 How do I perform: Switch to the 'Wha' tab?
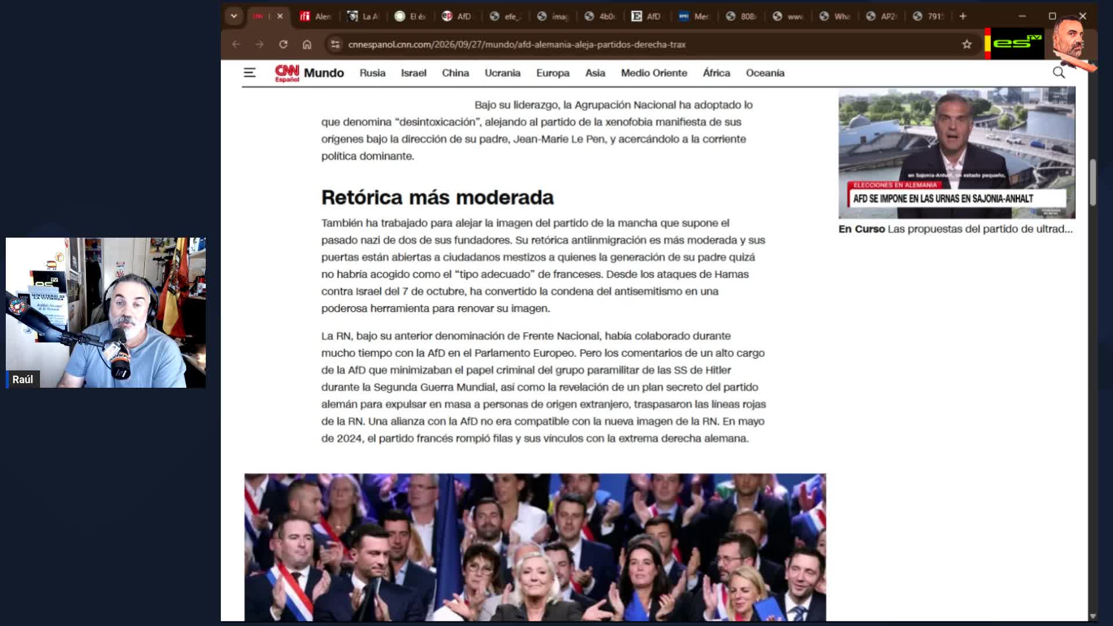coord(835,16)
